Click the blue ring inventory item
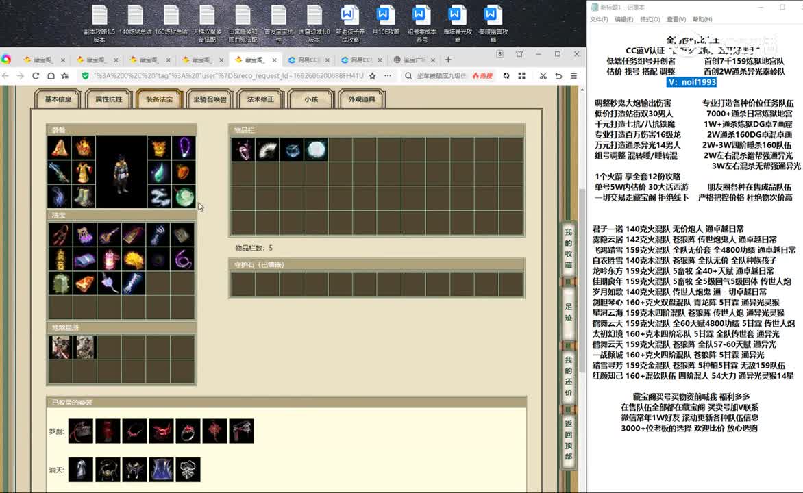This screenshot has height=493, width=803. [292, 150]
